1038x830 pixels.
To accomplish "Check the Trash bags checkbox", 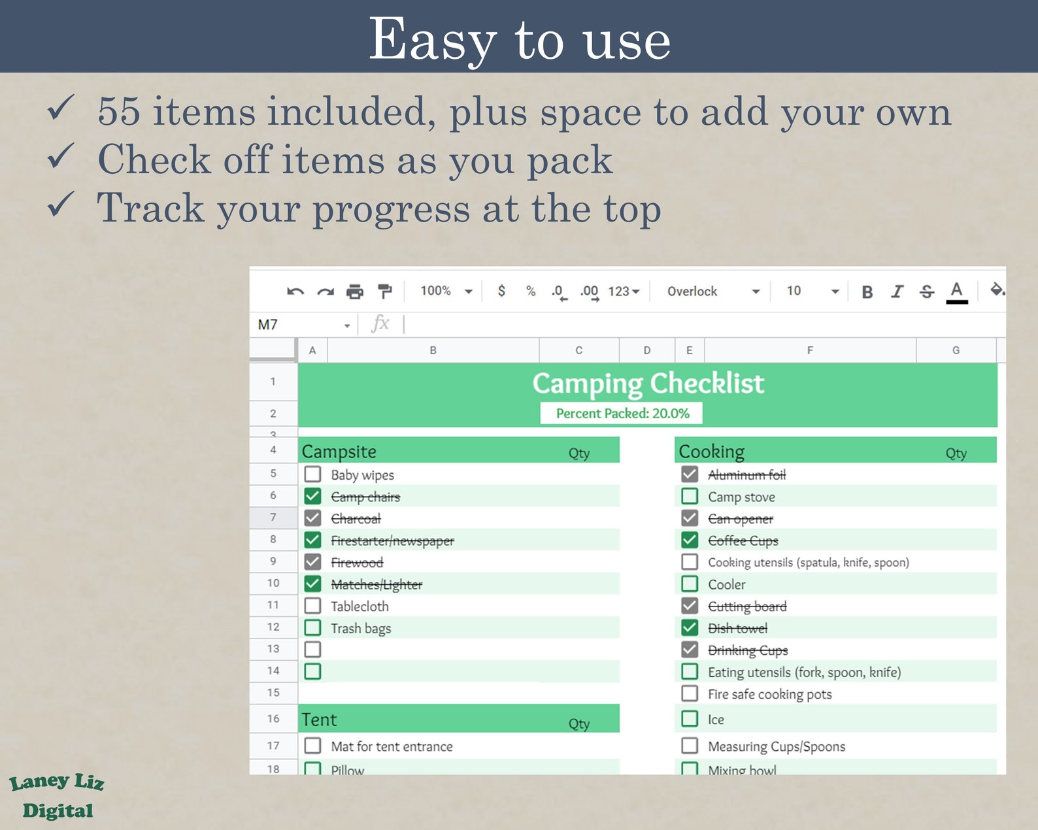I will tap(312, 627).
